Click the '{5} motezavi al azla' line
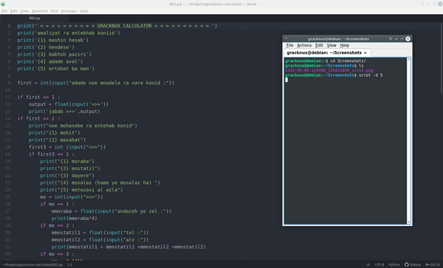 (81, 190)
